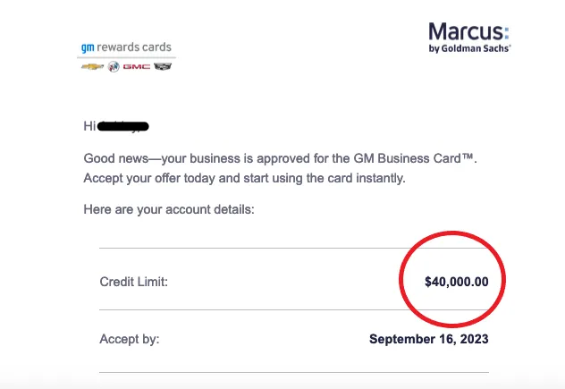Click the 'by Goldman Sachs' tagline
The width and height of the screenshot is (565, 389).
(469, 48)
